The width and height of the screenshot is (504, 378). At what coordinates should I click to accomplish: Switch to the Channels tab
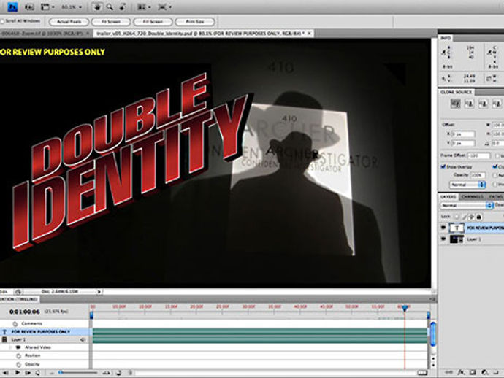(x=472, y=196)
